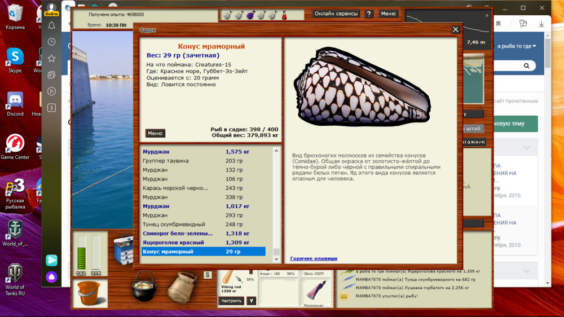This screenshot has height=317, width=564.
Task: Open the orange bucket
Action: click(89, 293)
